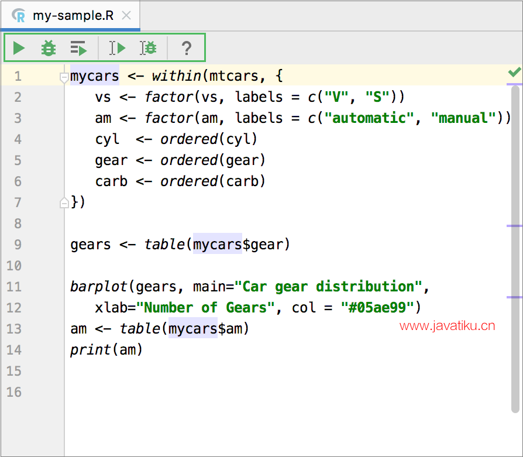Click the "#05ae99" color value string
The height and width of the screenshot is (457, 523).
click(377, 308)
